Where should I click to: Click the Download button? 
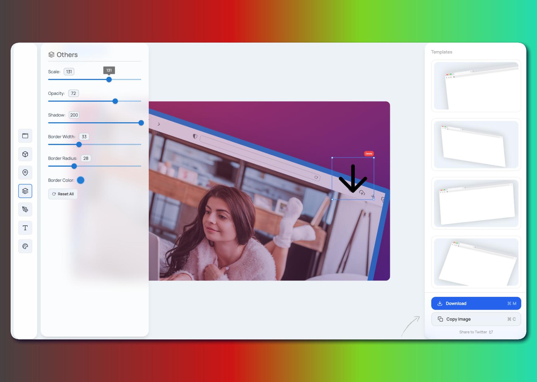coord(476,303)
